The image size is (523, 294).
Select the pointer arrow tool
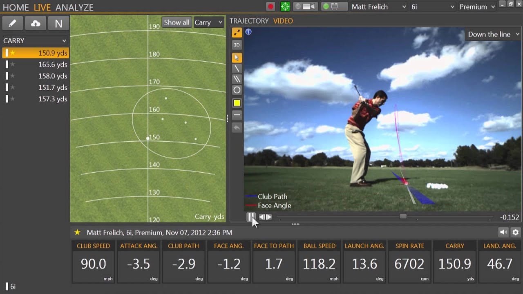237,58
